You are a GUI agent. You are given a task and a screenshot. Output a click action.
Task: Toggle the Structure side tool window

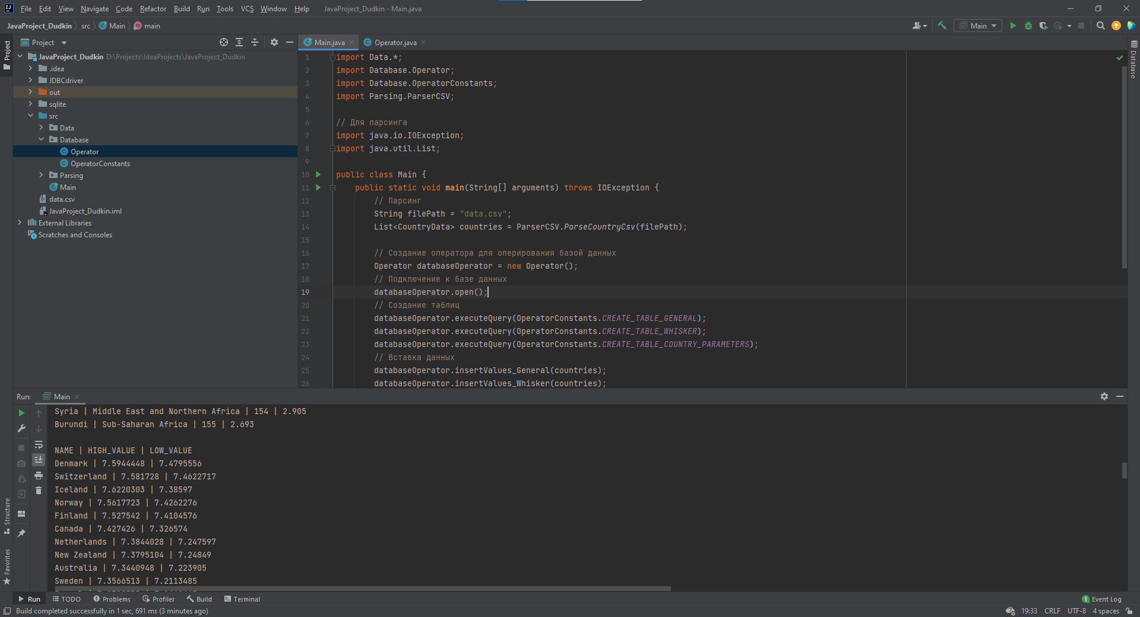[x=7, y=515]
